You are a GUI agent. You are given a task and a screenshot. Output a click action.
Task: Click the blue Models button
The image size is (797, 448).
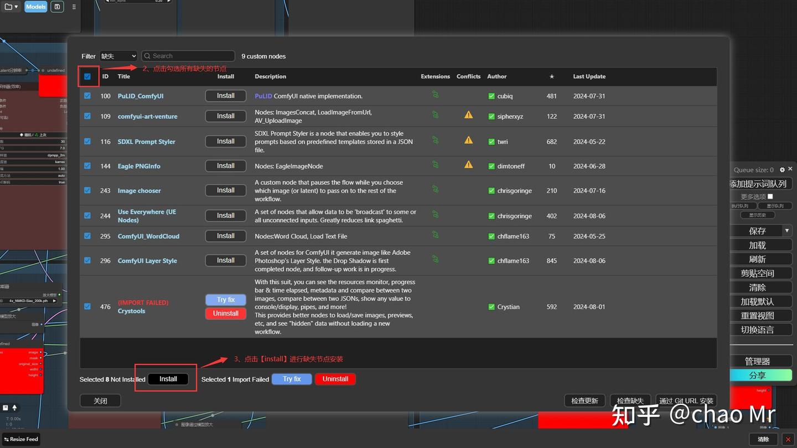pos(36,7)
